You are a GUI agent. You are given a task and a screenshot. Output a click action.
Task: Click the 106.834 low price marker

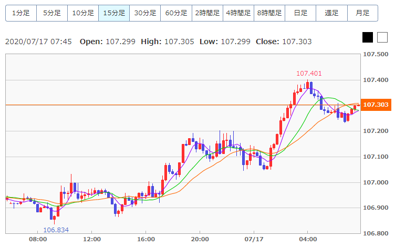click(x=56, y=230)
